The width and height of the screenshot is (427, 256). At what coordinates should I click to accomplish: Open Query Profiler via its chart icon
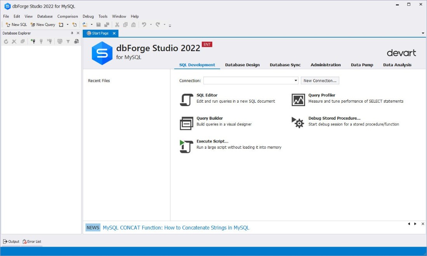point(298,100)
